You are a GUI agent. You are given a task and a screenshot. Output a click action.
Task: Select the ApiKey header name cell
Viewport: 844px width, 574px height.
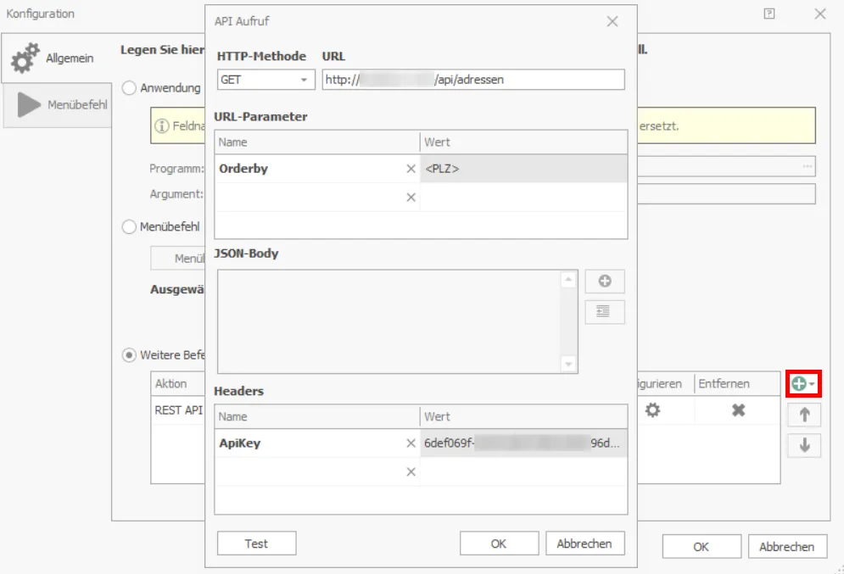[309, 443]
